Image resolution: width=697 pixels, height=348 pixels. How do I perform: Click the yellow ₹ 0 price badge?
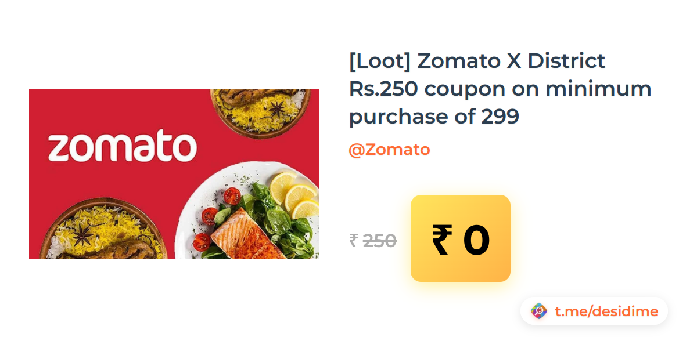point(460,238)
